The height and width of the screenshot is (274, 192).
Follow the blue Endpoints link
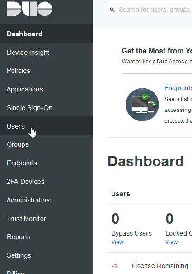(x=178, y=88)
